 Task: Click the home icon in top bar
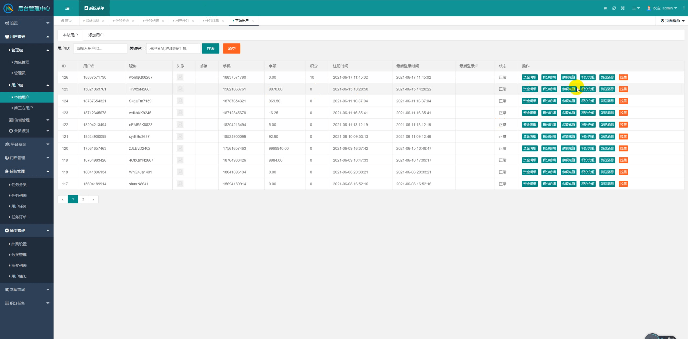coord(605,8)
